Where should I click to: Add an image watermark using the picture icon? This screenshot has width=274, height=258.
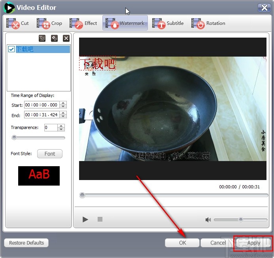[x=54, y=38]
